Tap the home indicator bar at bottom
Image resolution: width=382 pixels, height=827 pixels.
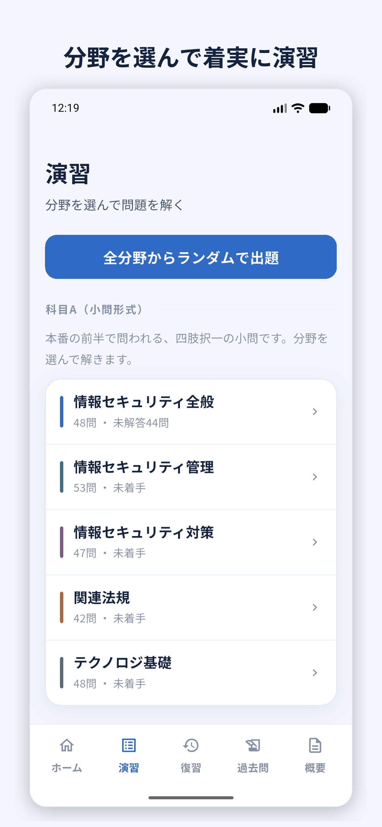tap(191, 798)
